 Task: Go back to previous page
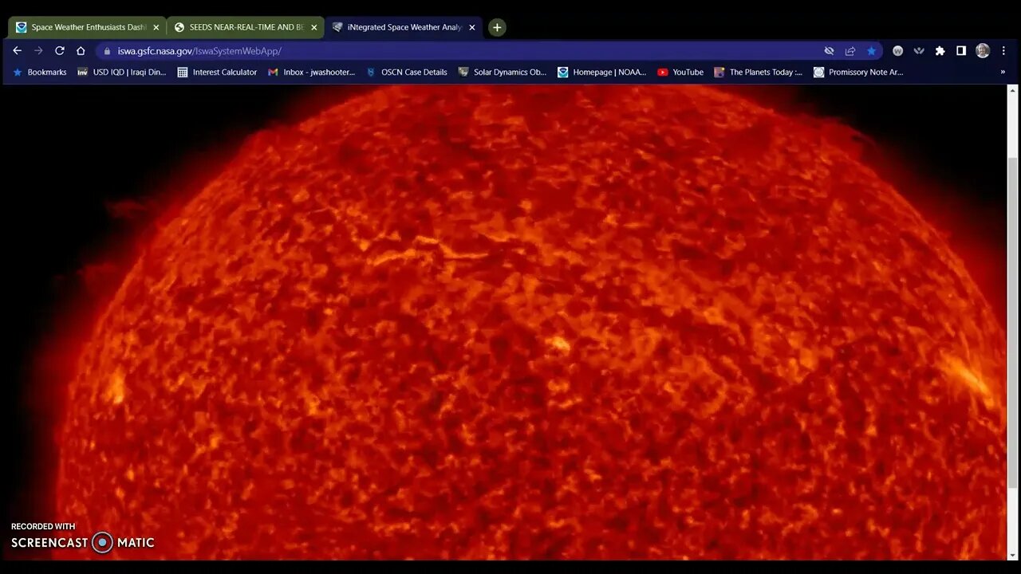pos(18,51)
